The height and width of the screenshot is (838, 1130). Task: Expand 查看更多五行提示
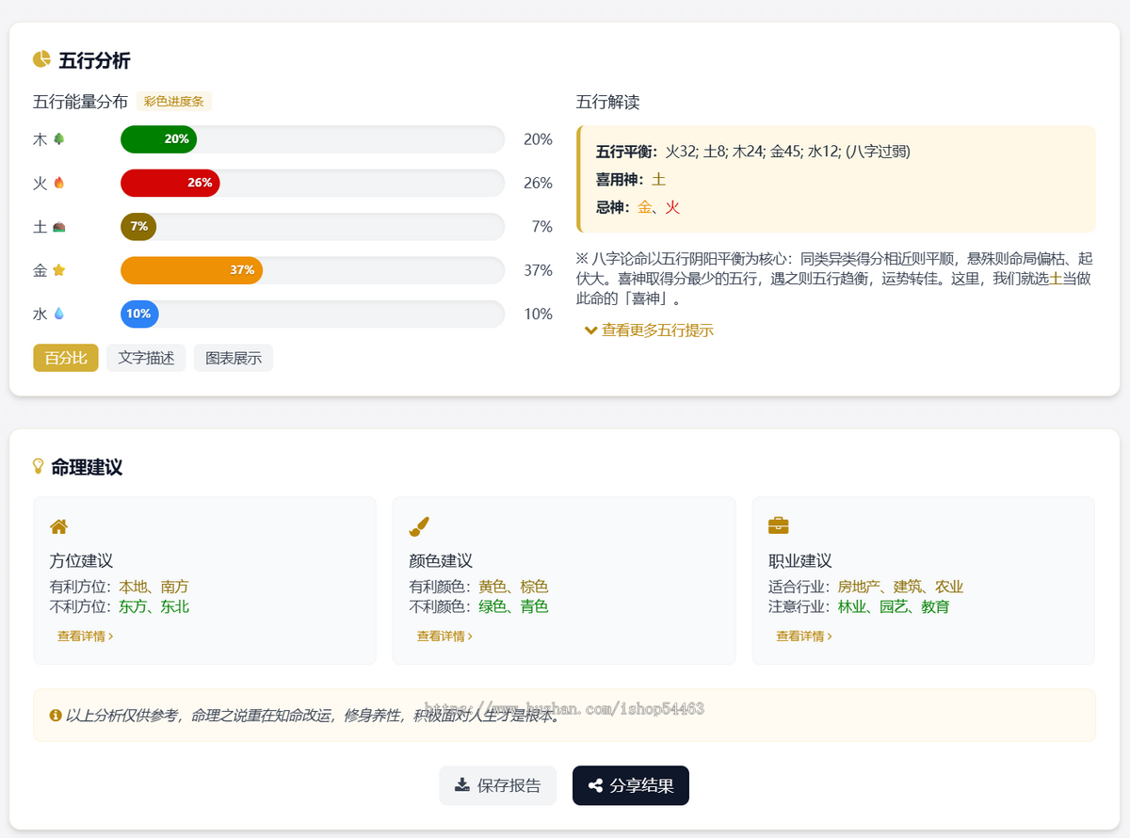[649, 330]
